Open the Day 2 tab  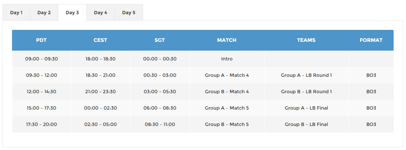point(44,12)
